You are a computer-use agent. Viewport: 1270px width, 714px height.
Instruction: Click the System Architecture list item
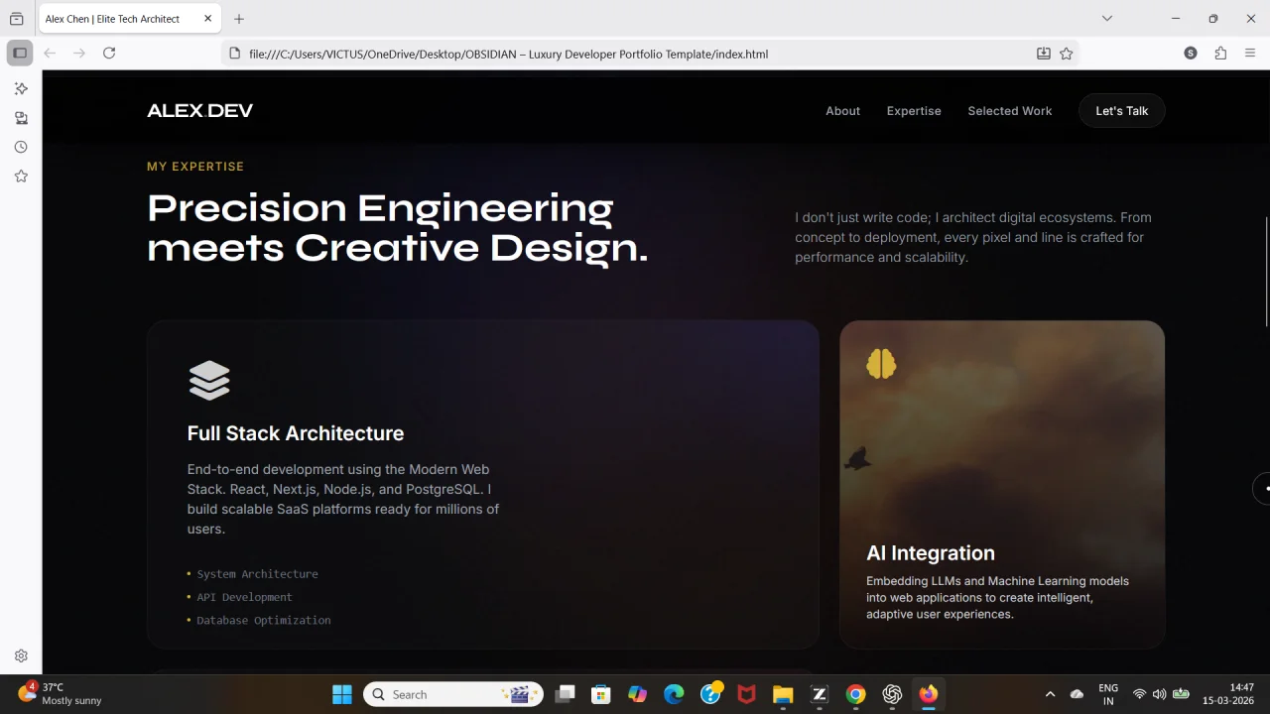pyautogui.click(x=257, y=574)
